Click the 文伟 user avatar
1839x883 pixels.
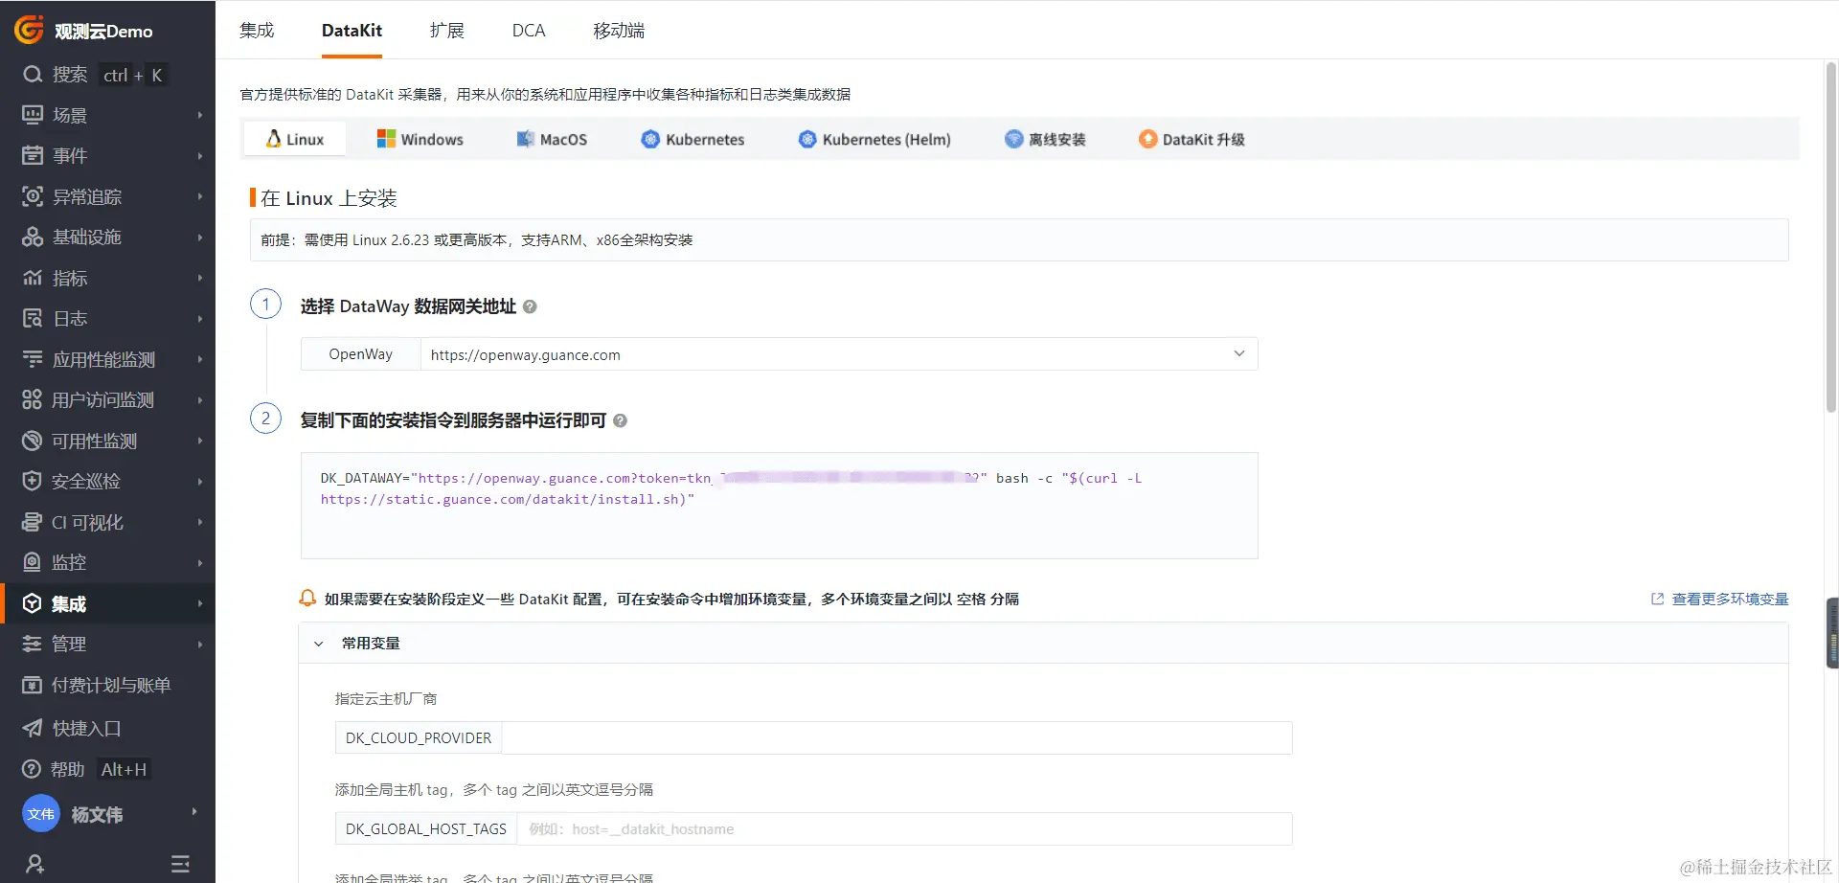click(41, 814)
